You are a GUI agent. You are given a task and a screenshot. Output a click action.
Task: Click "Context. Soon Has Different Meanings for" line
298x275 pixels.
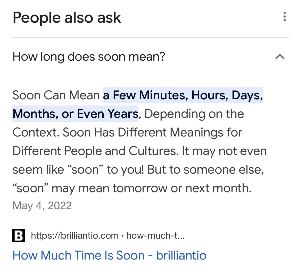(x=127, y=132)
